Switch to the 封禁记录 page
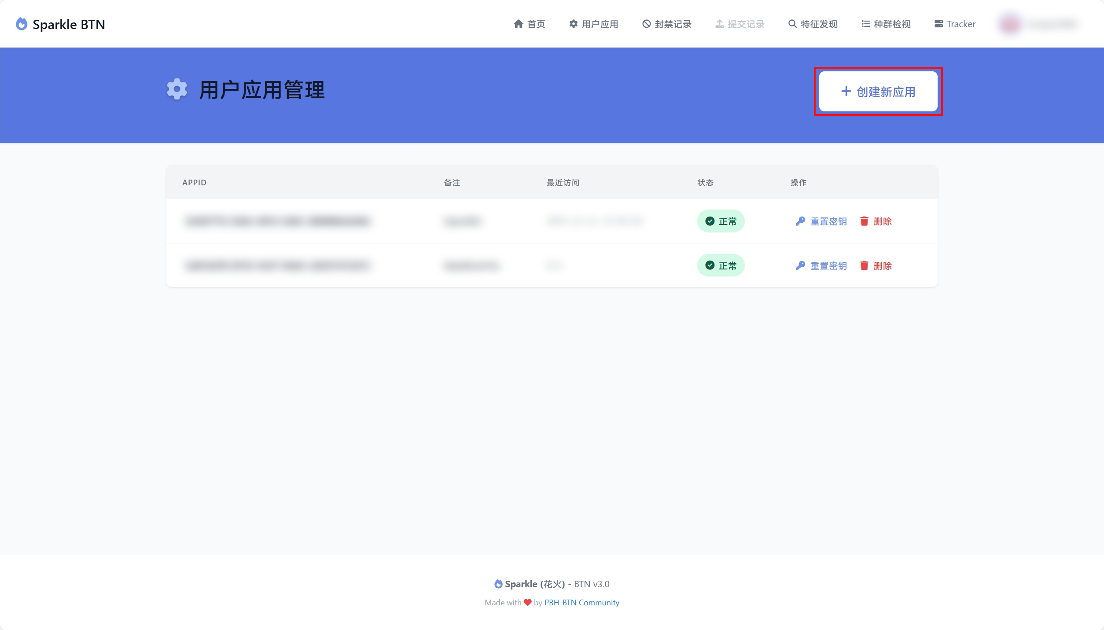This screenshot has height=630, width=1104. [x=666, y=24]
